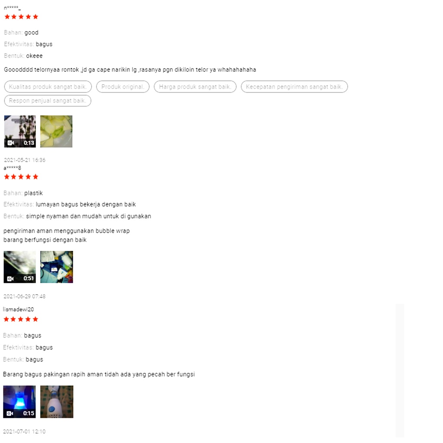Open reviewer a*****8's profile name

point(12,168)
